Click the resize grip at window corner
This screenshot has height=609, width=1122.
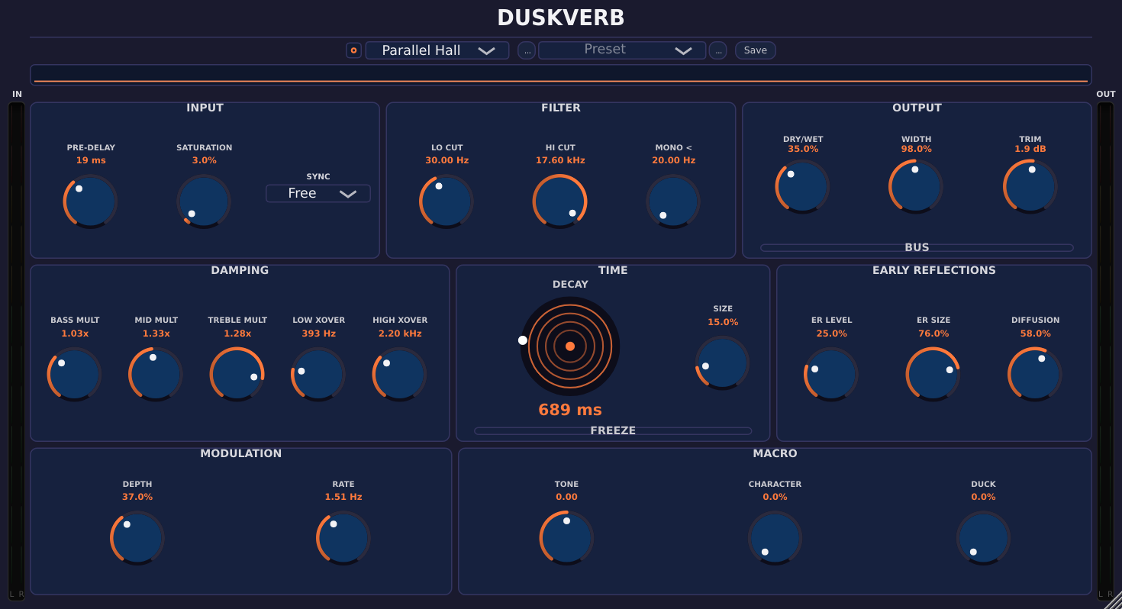click(1113, 600)
